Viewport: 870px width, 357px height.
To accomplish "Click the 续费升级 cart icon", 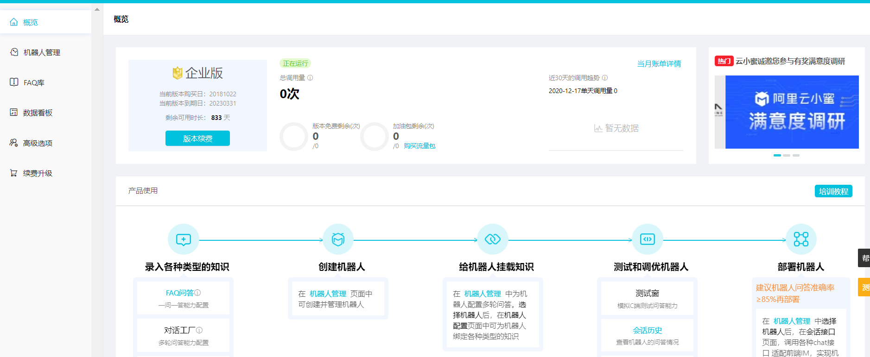I will coord(14,173).
